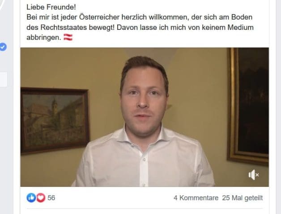Click the text "des Rechtsstaates bewegt!"

[70, 28]
